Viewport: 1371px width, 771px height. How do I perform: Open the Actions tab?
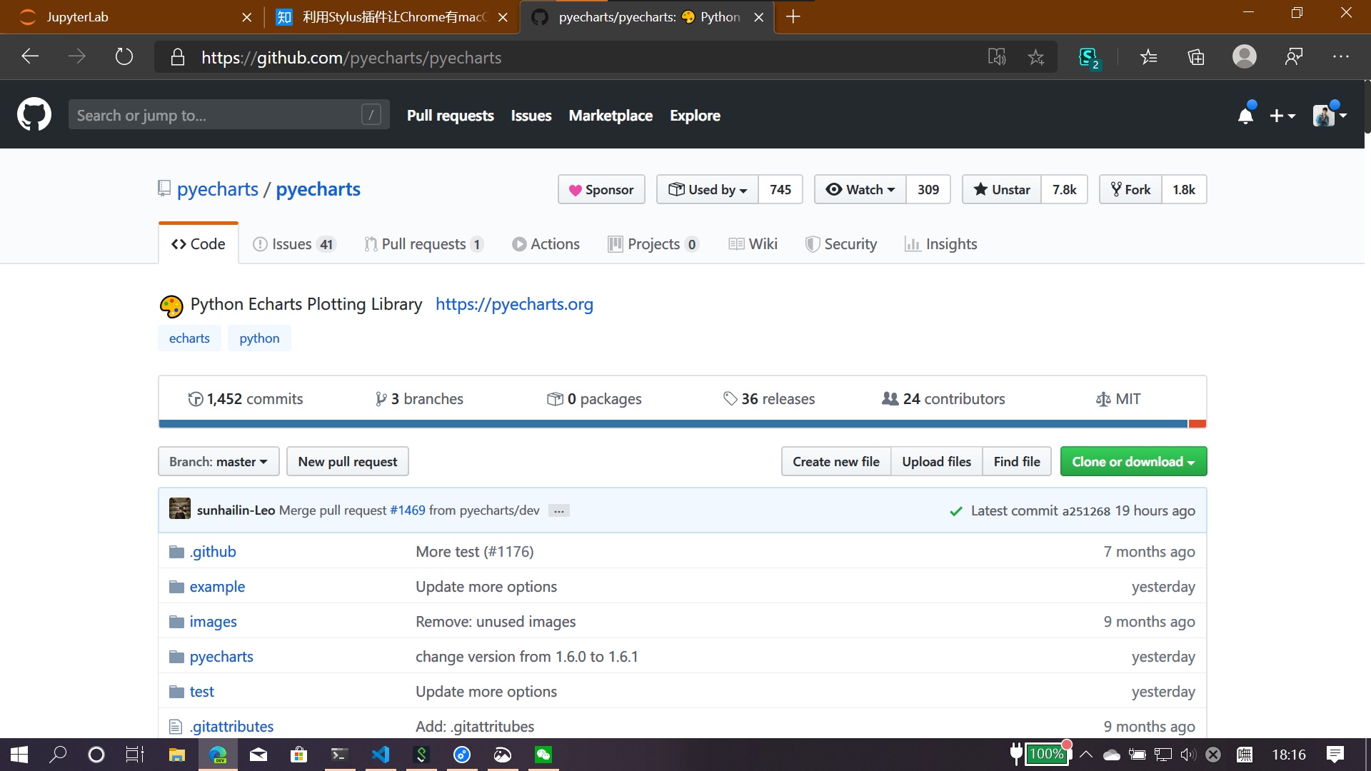click(546, 244)
